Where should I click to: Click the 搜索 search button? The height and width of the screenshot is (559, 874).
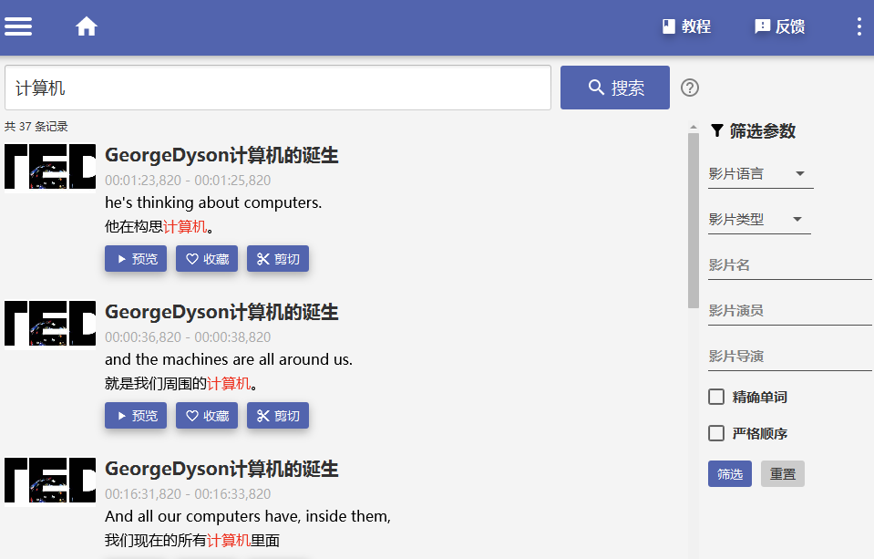tap(615, 88)
